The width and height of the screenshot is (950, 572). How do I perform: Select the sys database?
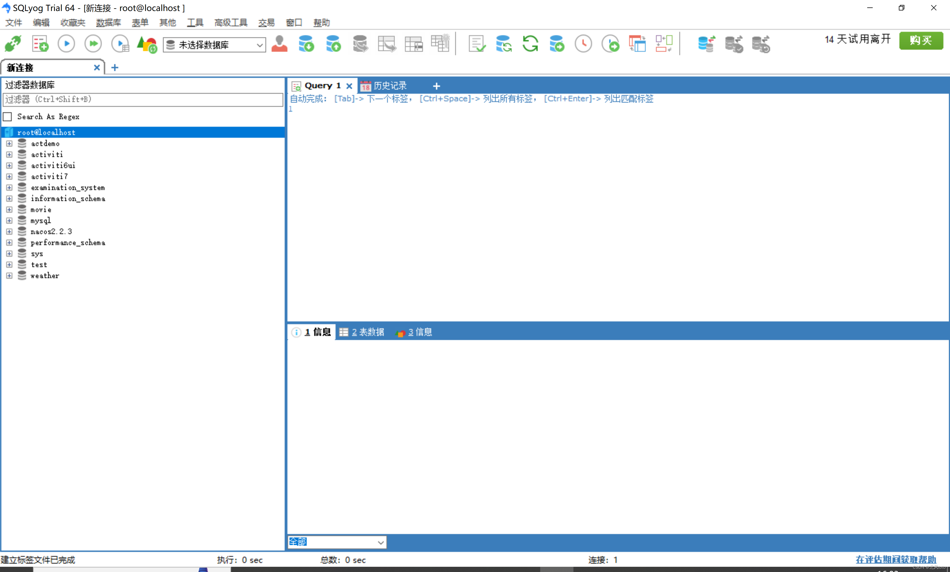(x=37, y=254)
